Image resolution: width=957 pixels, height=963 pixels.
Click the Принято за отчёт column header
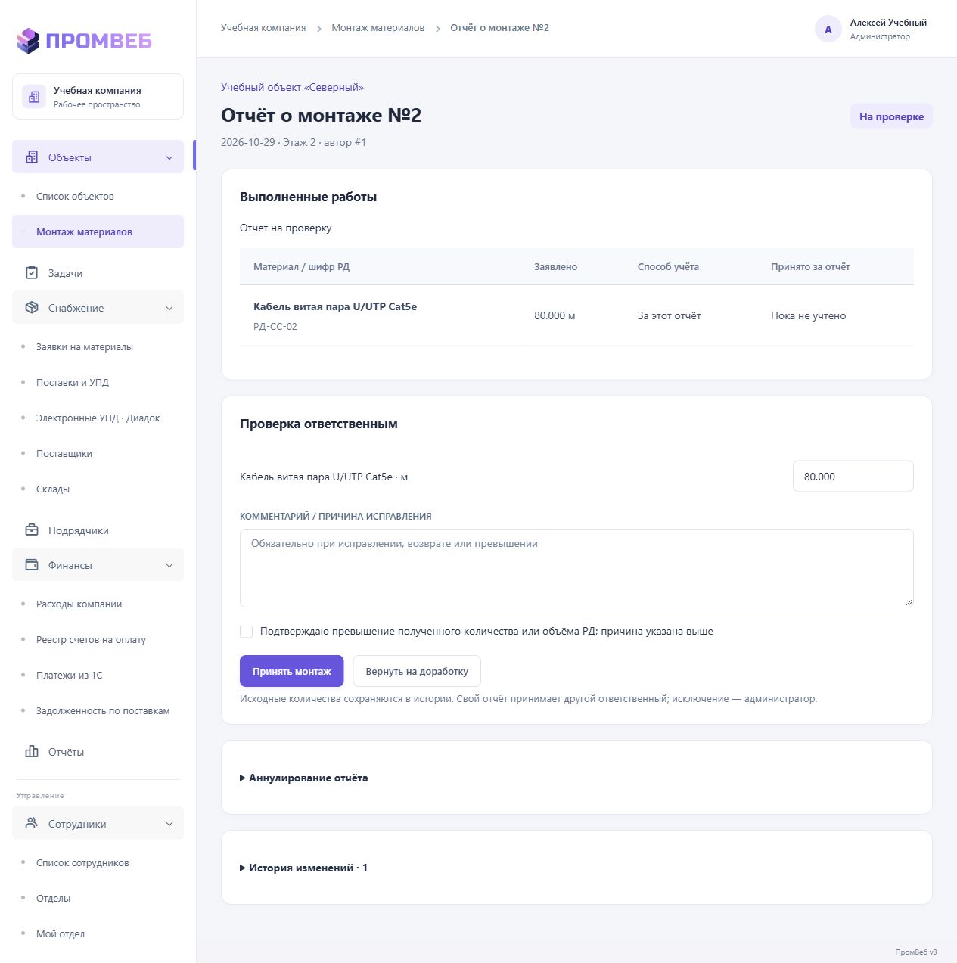coord(810,266)
